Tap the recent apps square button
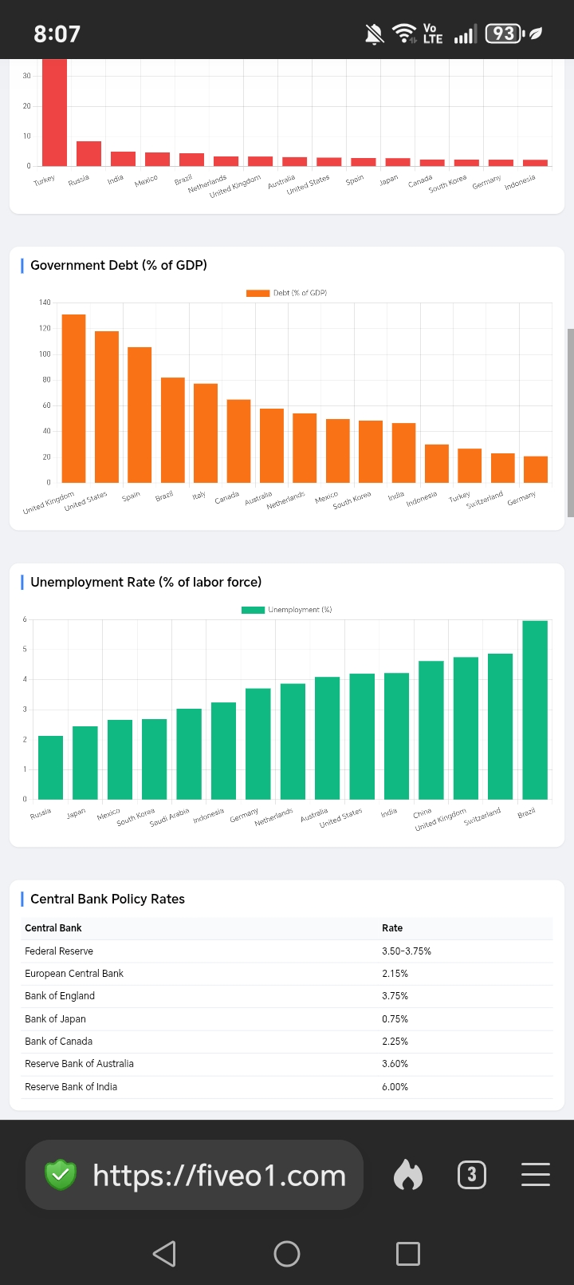The height and width of the screenshot is (1285, 574). click(408, 1254)
